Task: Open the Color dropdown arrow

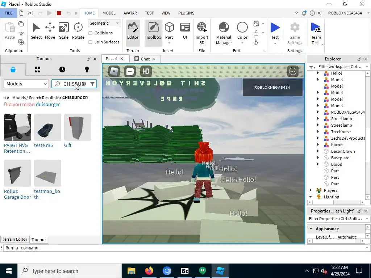Action: pos(242,43)
